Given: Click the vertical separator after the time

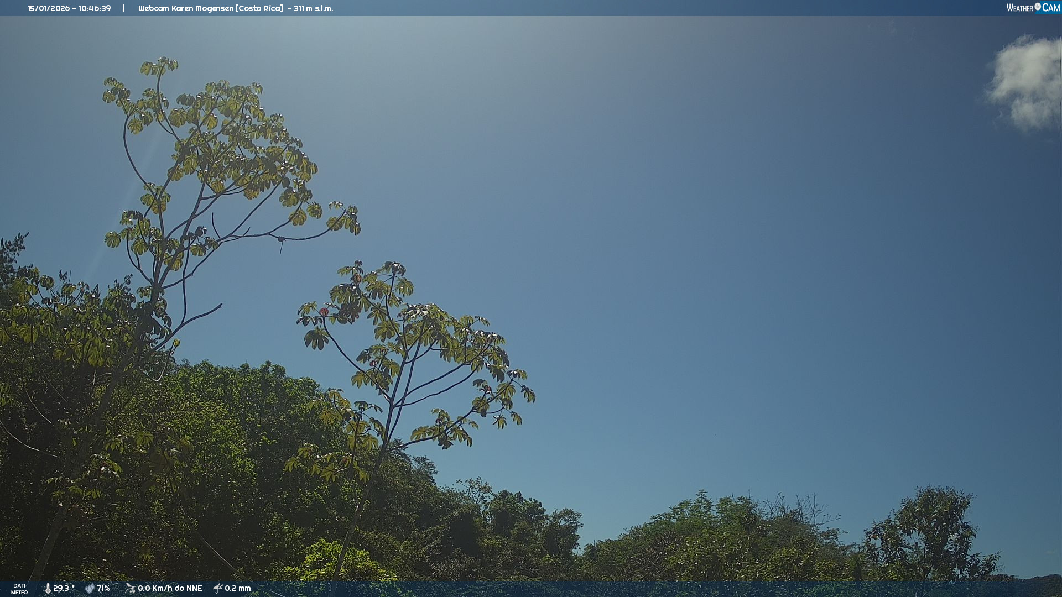Looking at the screenshot, I should [123, 8].
